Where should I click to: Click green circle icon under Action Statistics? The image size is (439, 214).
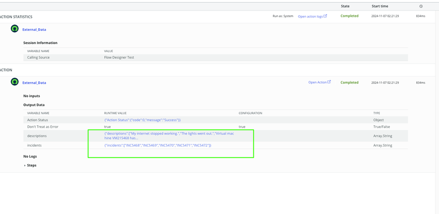(15, 29)
